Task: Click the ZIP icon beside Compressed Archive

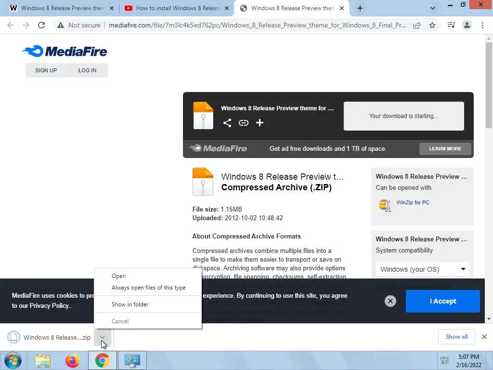Action: tap(203, 182)
